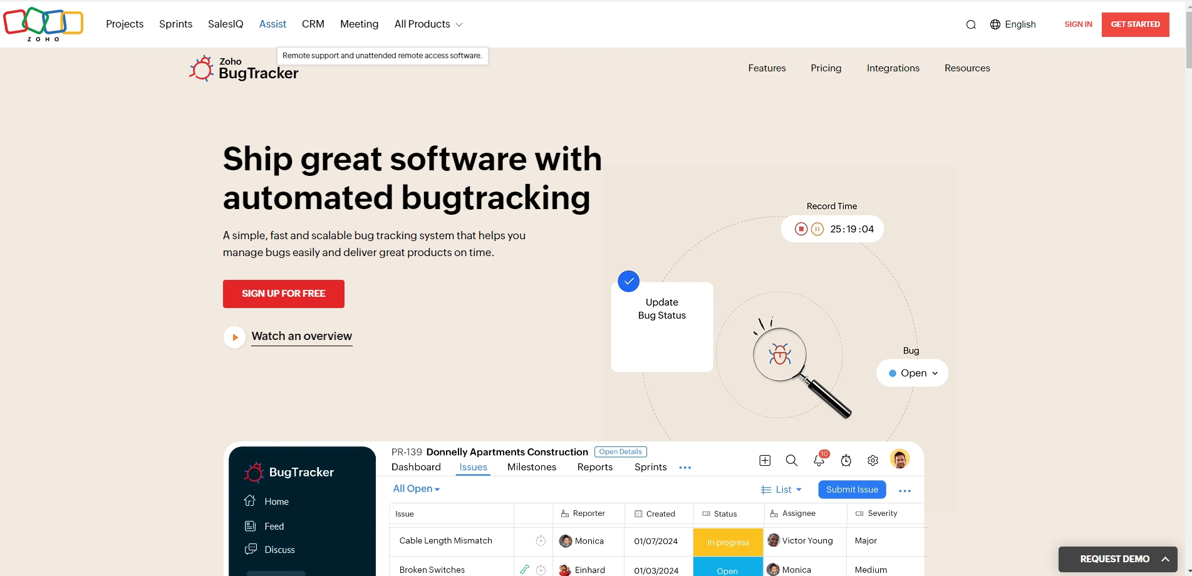This screenshot has height=576, width=1192.
Task: Go to the Features page
Action: (x=767, y=68)
